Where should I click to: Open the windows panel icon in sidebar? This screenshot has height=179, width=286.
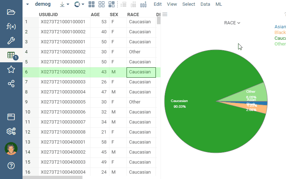click(11, 117)
